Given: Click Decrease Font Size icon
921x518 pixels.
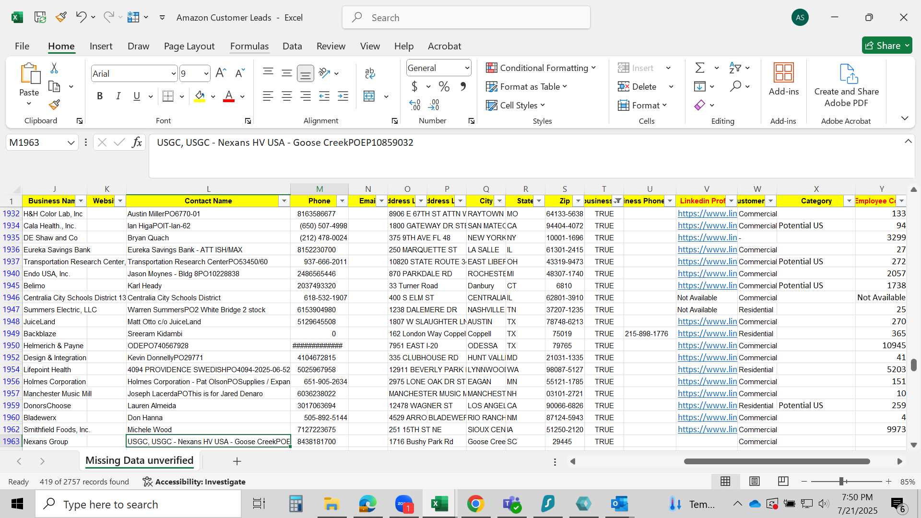Looking at the screenshot, I should (x=240, y=73).
